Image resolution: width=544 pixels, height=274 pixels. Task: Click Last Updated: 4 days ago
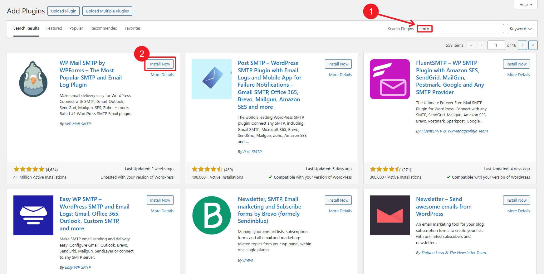pos(507,169)
